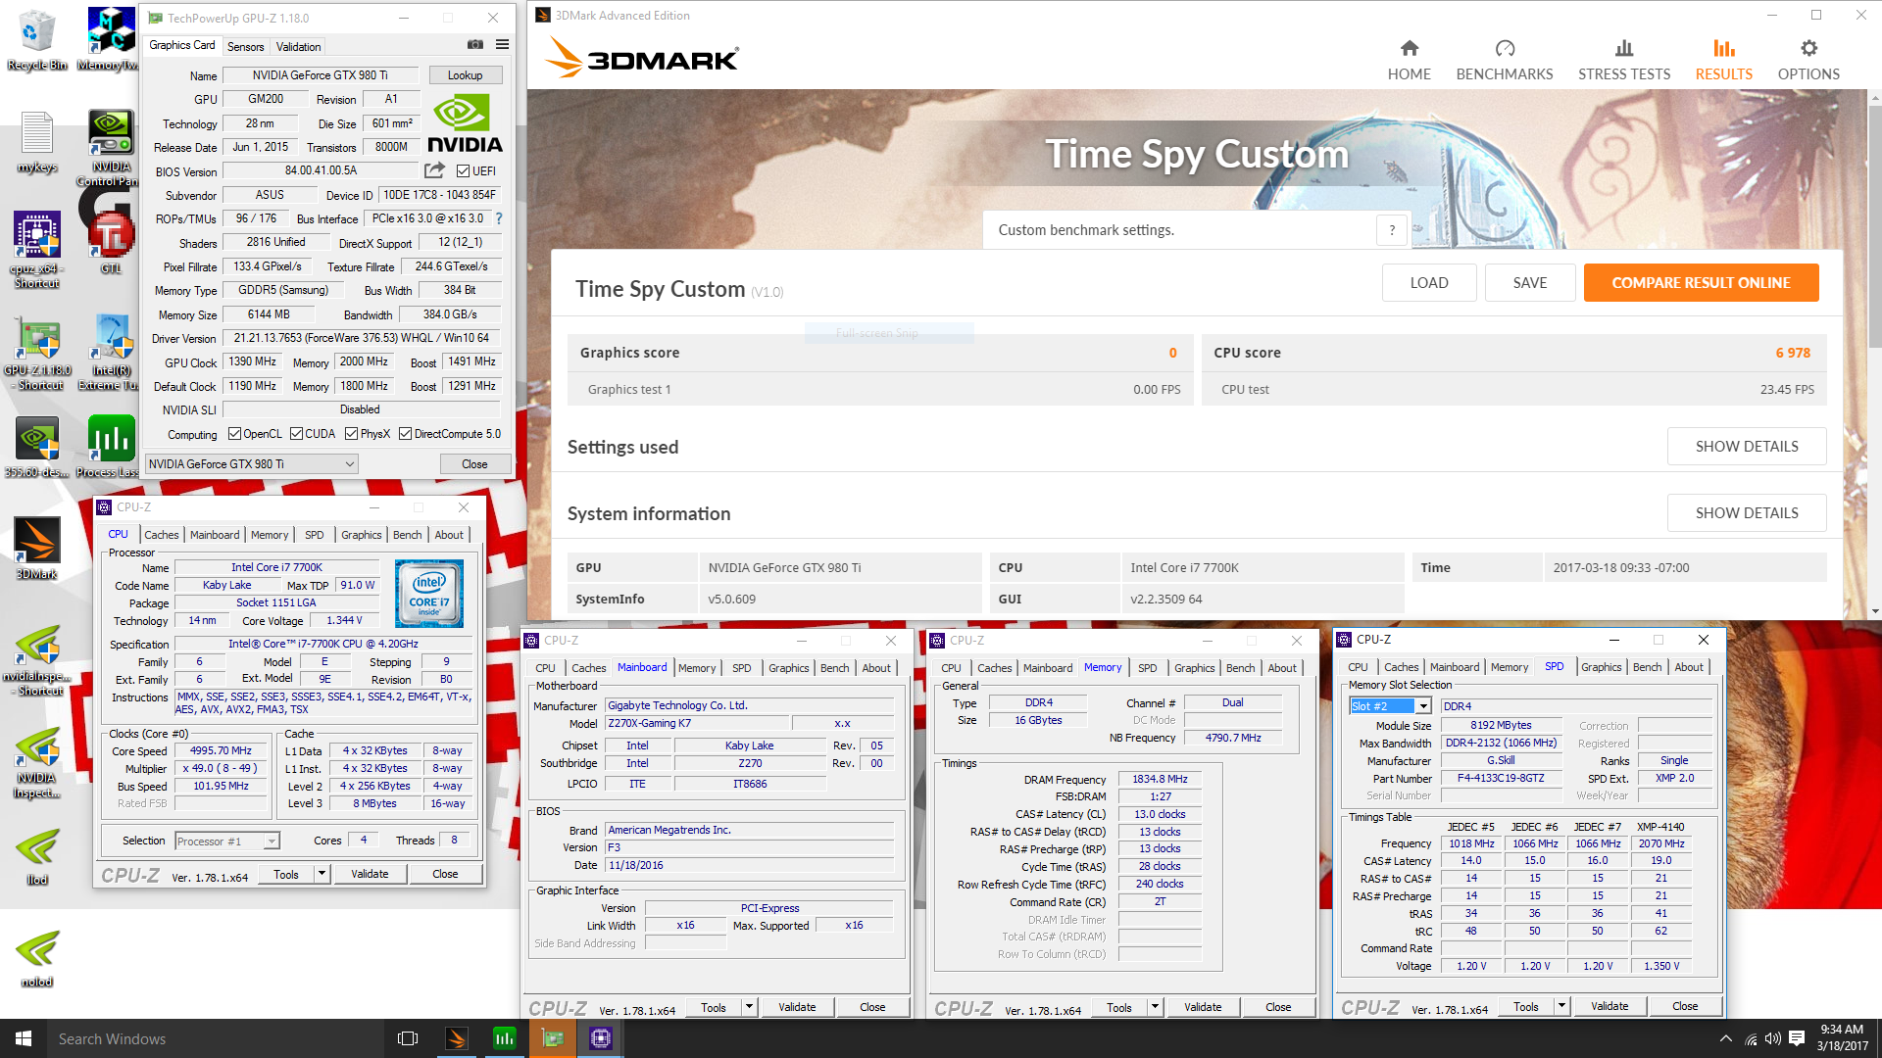
Task: Switch to the Validation tab in GPU-Z
Action: coord(298,46)
